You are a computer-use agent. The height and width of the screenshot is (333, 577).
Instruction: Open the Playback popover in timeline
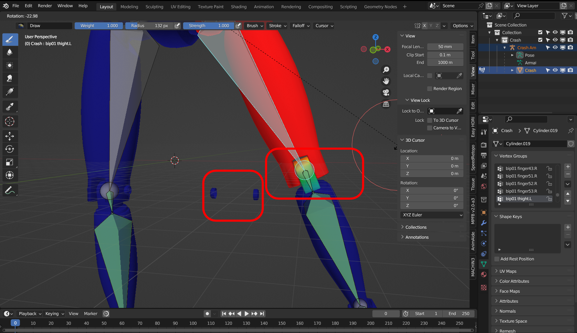click(x=30, y=314)
